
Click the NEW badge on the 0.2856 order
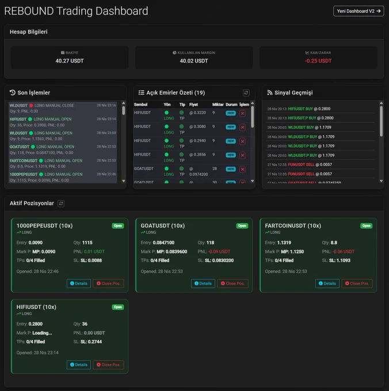231,155
